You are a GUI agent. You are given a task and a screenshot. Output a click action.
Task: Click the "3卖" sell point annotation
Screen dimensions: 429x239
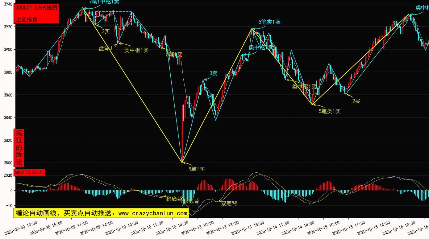213,73
